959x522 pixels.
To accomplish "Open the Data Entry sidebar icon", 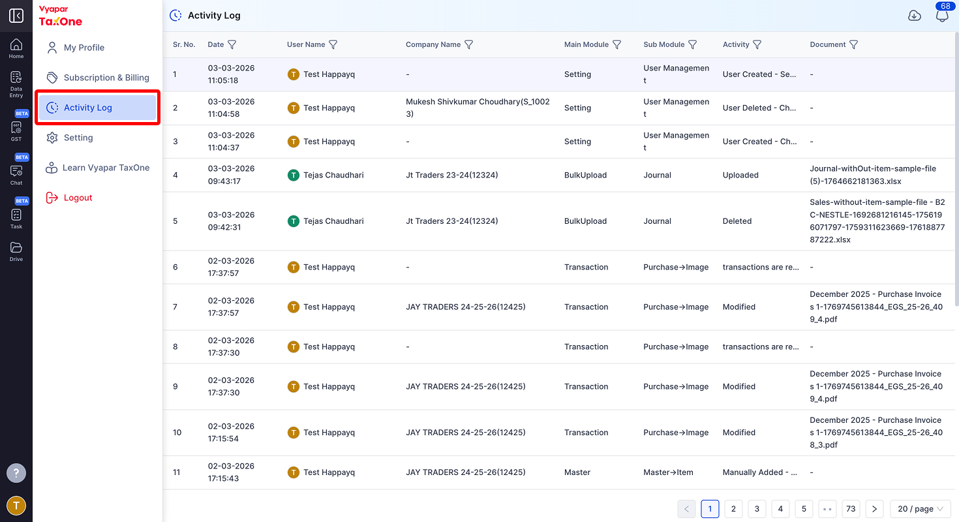I will tap(16, 84).
